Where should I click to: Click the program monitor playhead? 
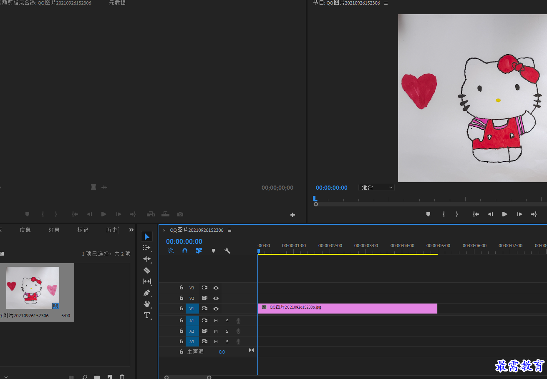pyautogui.click(x=315, y=198)
